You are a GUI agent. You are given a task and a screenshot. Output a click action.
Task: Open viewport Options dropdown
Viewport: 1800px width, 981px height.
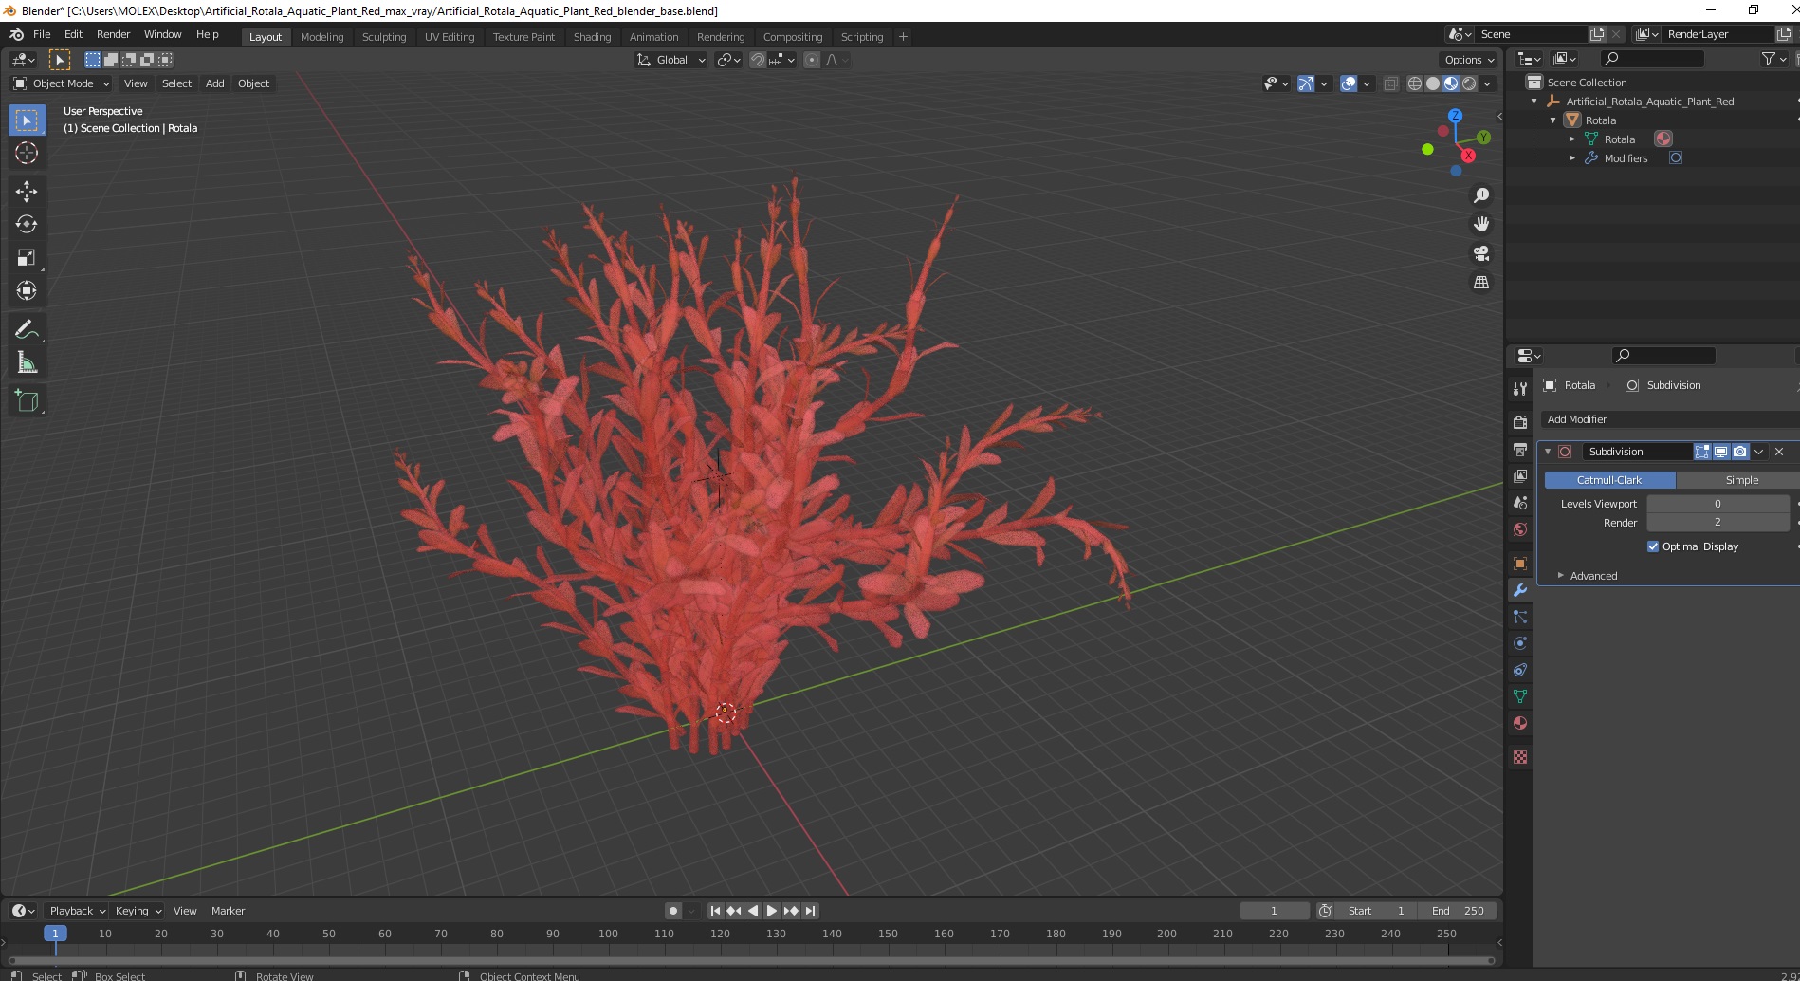[x=1468, y=60]
